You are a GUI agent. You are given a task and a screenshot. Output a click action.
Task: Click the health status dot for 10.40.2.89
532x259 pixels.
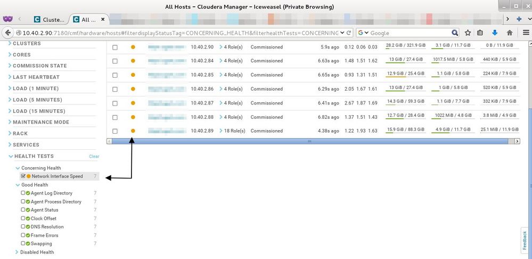point(133,131)
